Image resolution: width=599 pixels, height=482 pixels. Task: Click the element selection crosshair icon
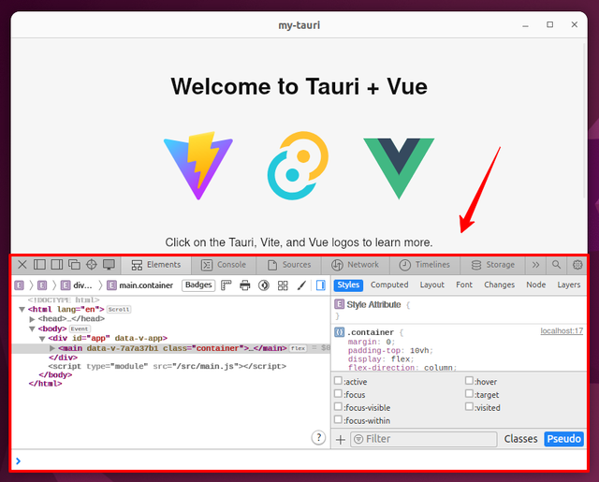tap(91, 265)
